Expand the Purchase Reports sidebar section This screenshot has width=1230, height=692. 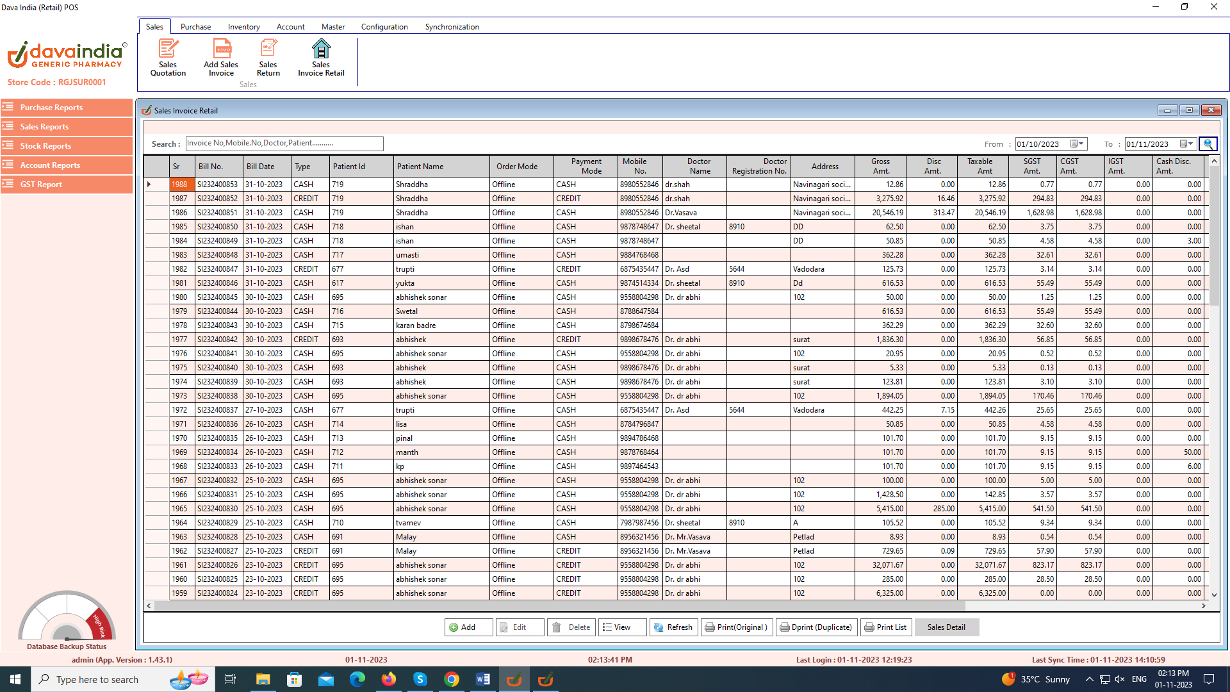coord(67,108)
